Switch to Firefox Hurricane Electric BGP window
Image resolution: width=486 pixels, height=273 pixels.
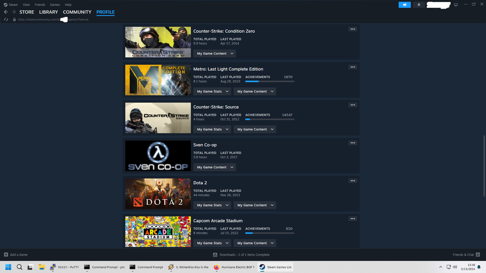[x=234, y=267]
